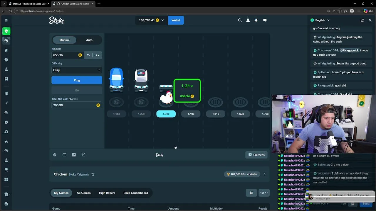
Task: Click the 1.63x multiplier tile
Action: pyautogui.click(x=240, y=114)
